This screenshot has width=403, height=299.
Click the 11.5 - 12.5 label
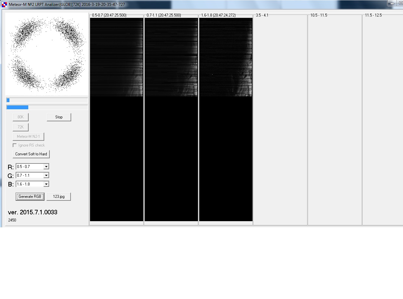pos(373,15)
